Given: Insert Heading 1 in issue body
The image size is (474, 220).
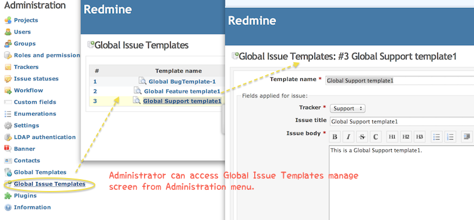Looking at the screenshot, I should coord(392,137).
